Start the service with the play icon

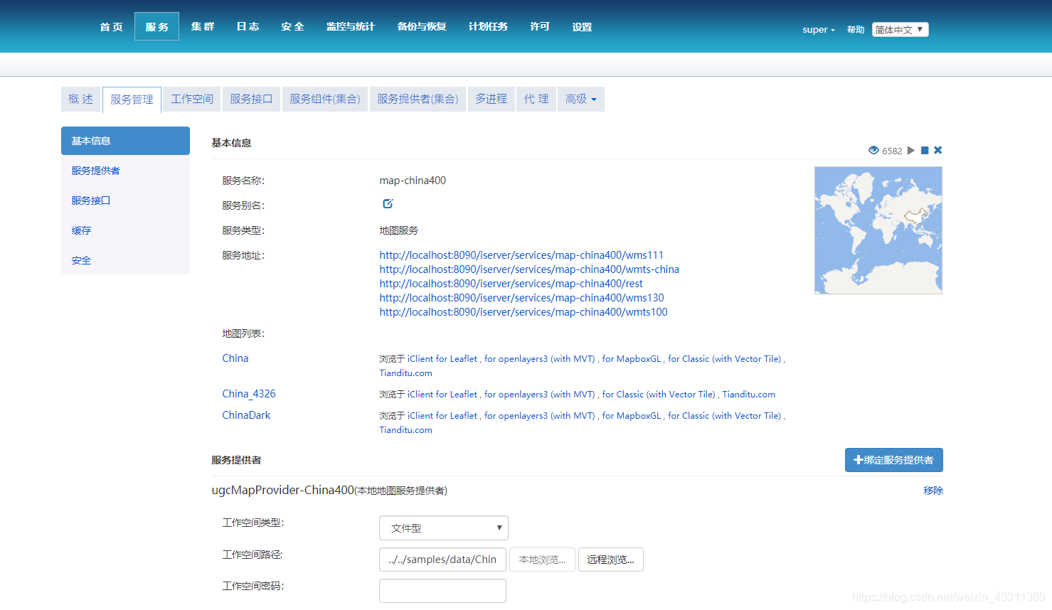click(x=911, y=150)
